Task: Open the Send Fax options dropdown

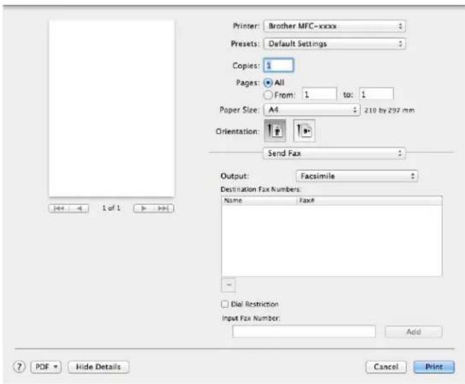Action: (334, 153)
